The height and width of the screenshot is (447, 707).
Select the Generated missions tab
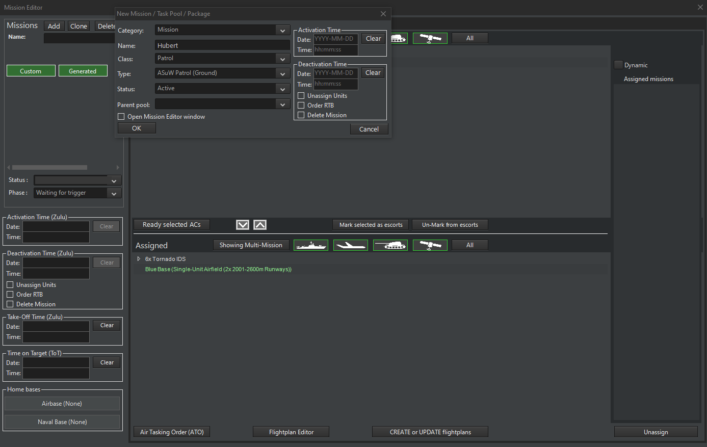click(x=83, y=71)
